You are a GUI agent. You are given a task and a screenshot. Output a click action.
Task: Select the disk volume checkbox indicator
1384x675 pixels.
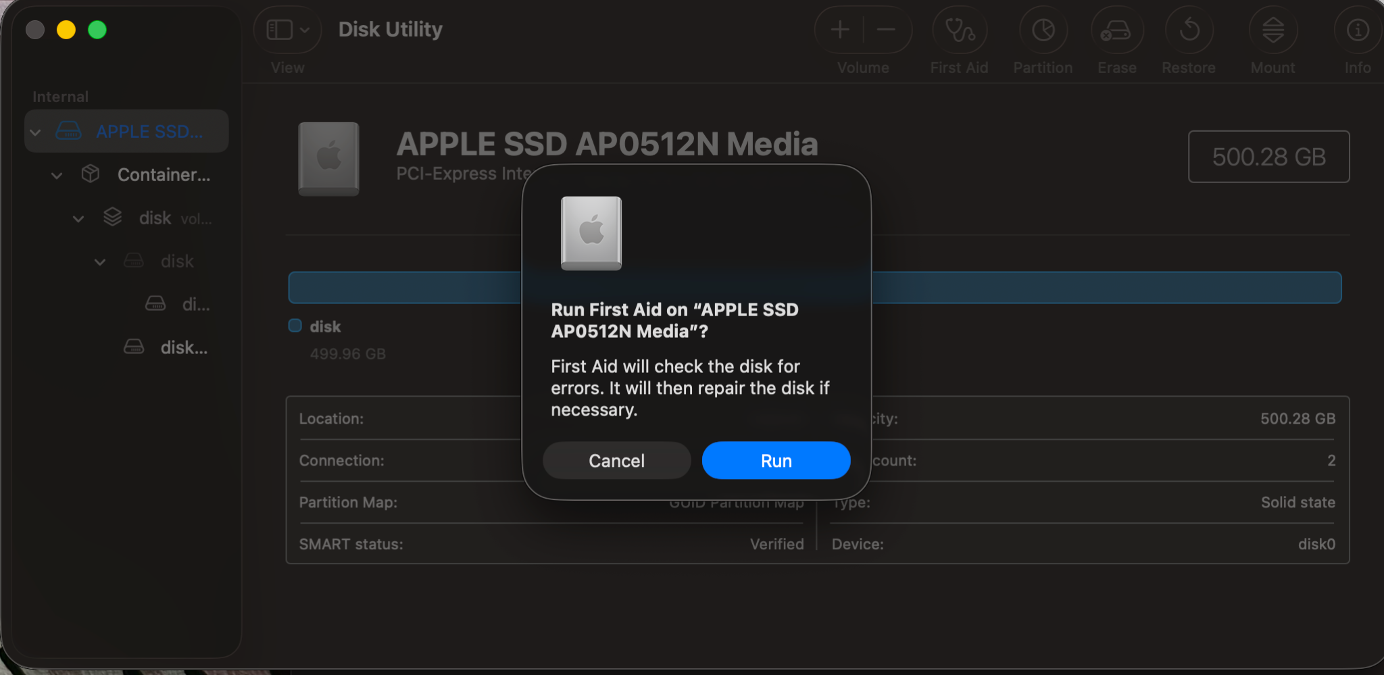point(294,326)
